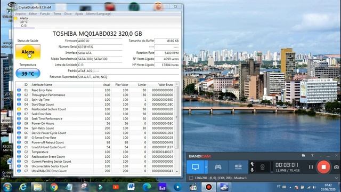Viewport: 341px width, 192px height.
Task: Switch Bandicam to HDMI device recording mode
Action: click(238, 167)
